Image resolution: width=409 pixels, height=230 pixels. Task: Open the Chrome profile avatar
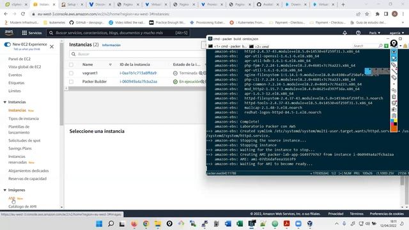[395, 14]
